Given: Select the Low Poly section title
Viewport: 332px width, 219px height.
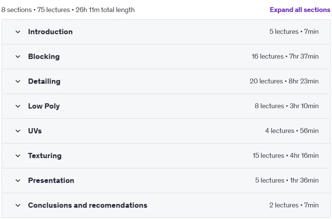Looking at the screenshot, I should click(x=44, y=106).
